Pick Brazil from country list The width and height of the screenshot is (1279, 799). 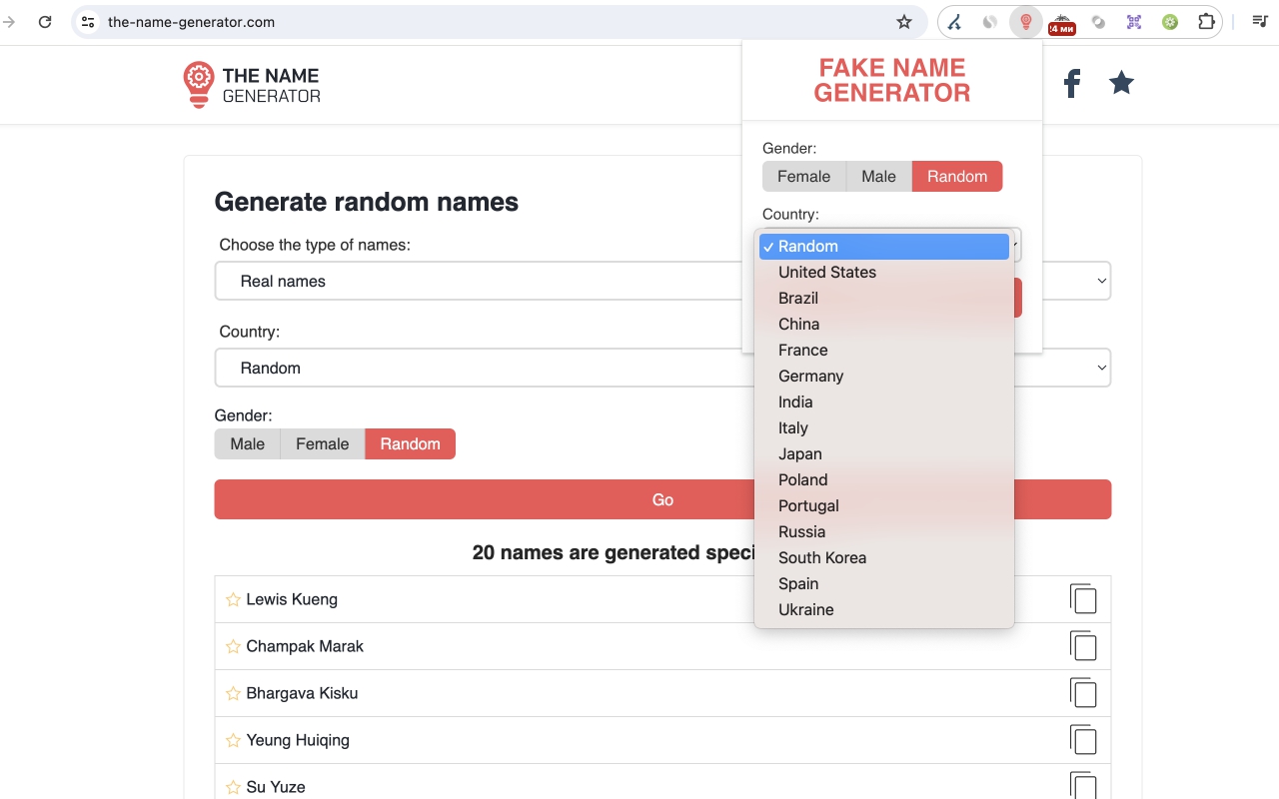click(884, 298)
